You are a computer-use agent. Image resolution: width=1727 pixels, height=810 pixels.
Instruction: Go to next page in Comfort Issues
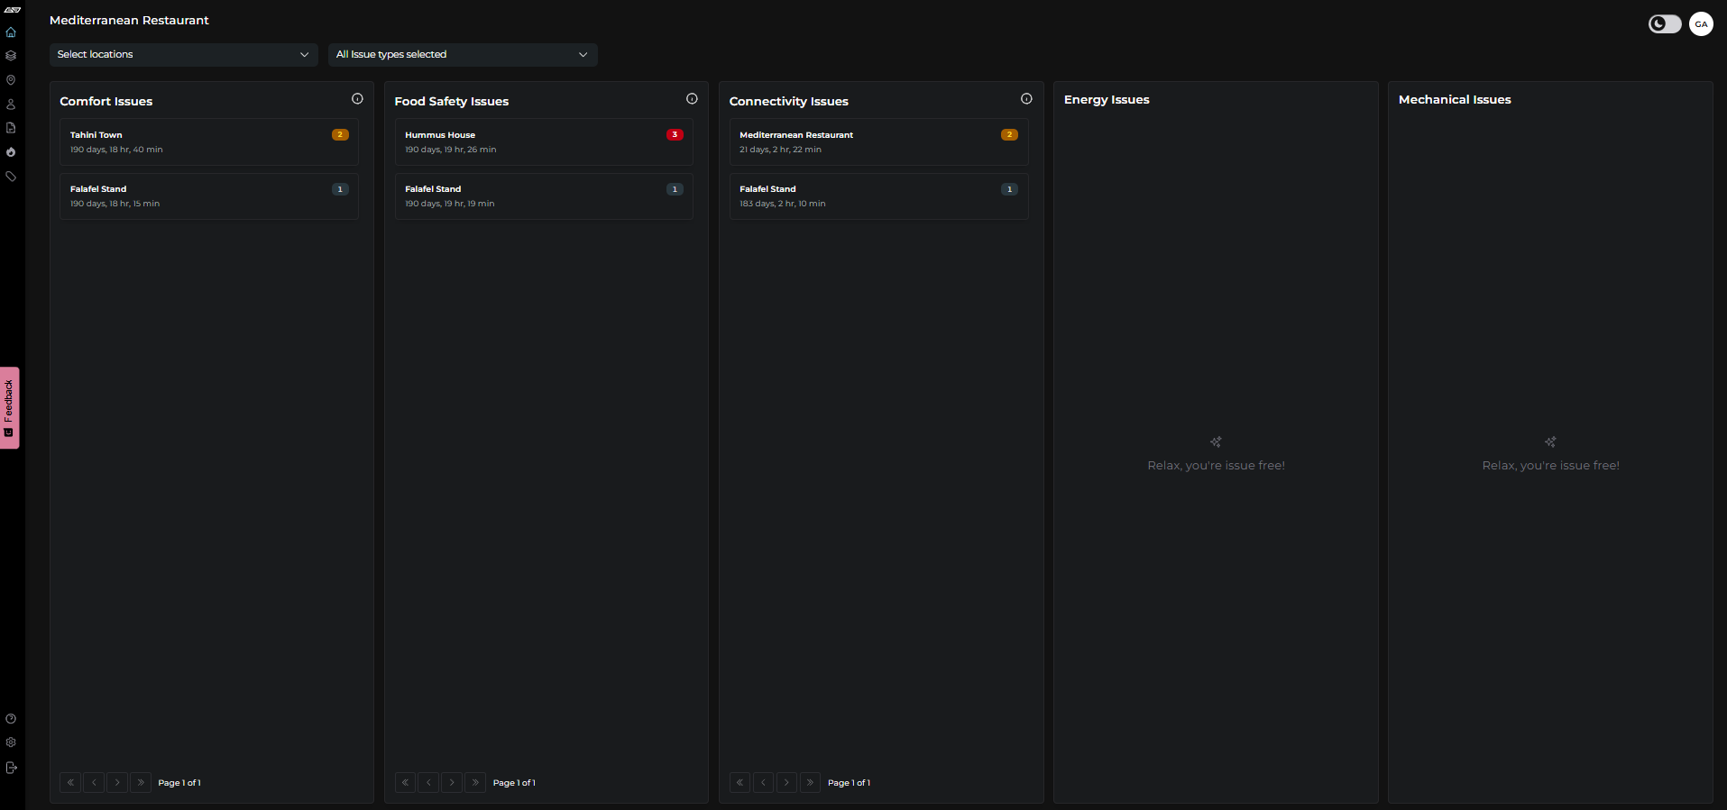click(x=117, y=783)
